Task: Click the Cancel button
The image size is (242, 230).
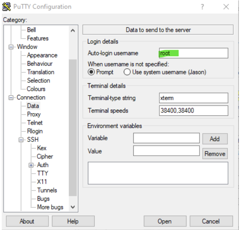Action: click(x=211, y=221)
